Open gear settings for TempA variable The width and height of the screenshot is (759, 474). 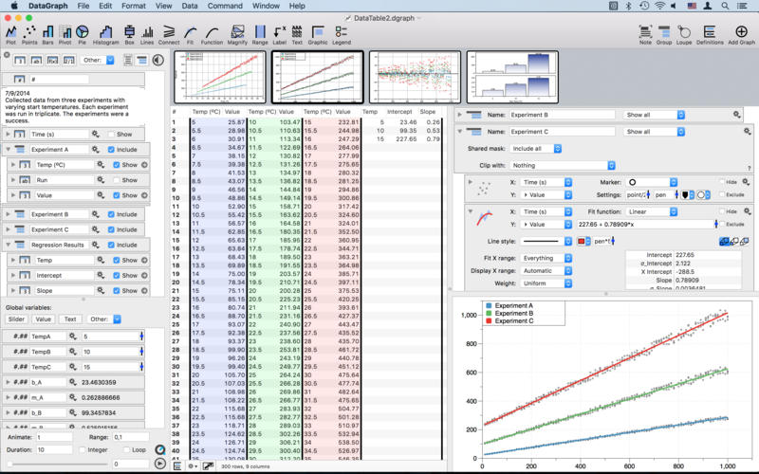(73, 337)
